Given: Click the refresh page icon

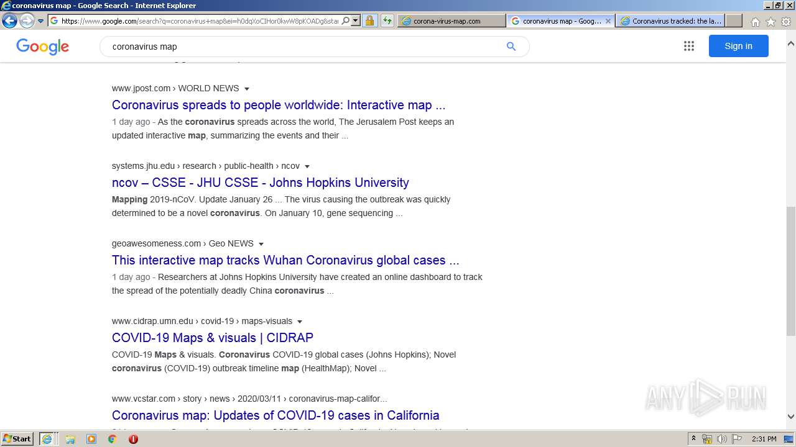Looking at the screenshot, I should pyautogui.click(x=387, y=20).
